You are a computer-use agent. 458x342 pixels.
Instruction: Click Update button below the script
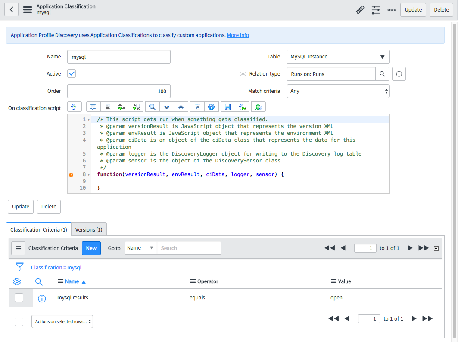pyautogui.click(x=21, y=207)
